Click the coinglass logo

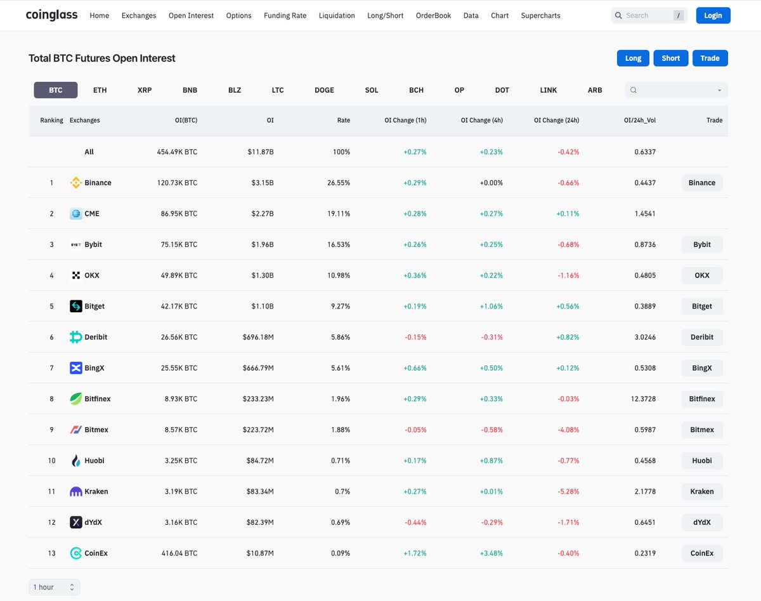coord(51,15)
